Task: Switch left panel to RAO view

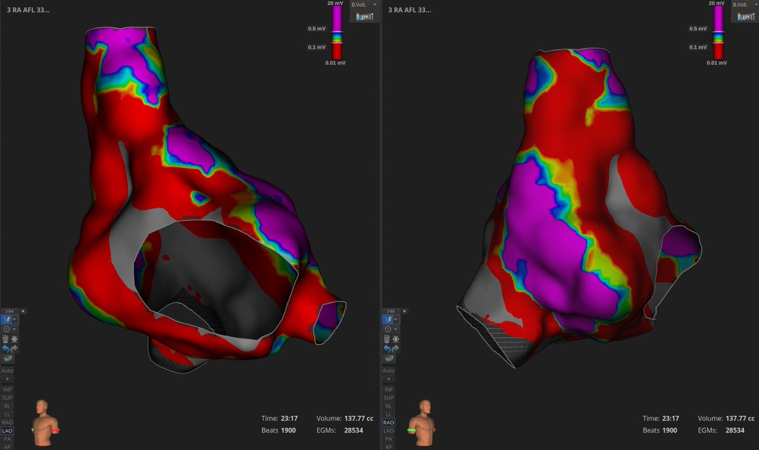Action: (x=8, y=422)
